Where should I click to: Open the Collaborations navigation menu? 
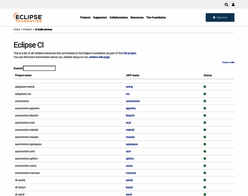[119, 17]
